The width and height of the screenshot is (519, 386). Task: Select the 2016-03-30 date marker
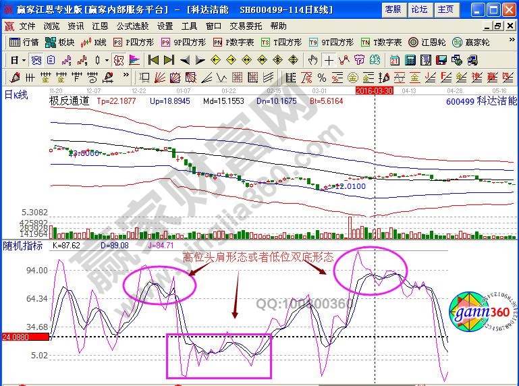[375, 90]
